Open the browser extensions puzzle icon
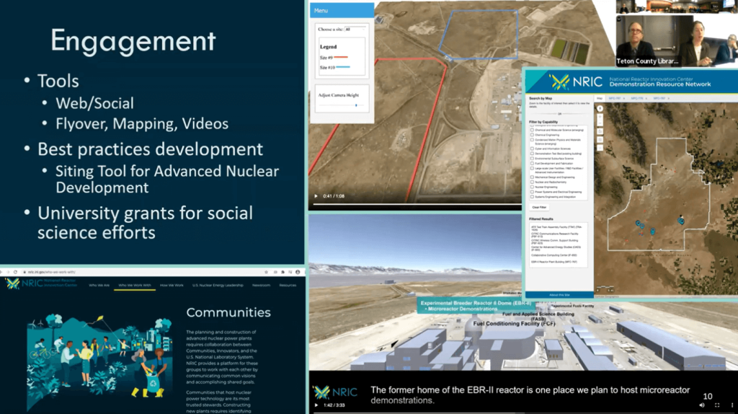The image size is (738, 414). click(283, 272)
